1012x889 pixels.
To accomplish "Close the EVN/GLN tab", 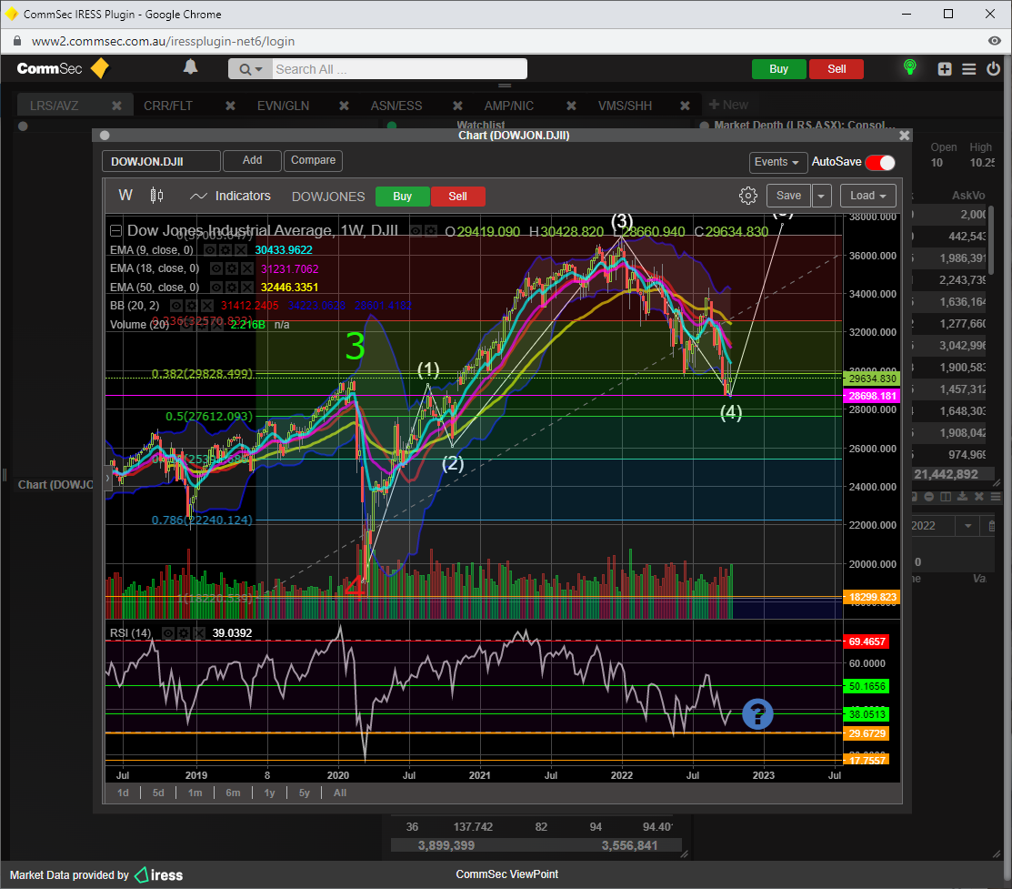I will point(344,106).
